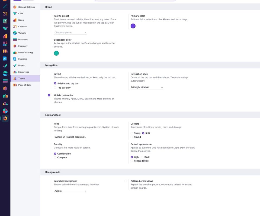
Task: Open the Point of Sale awning icon in the dark sidebar
Action: [5, 51]
